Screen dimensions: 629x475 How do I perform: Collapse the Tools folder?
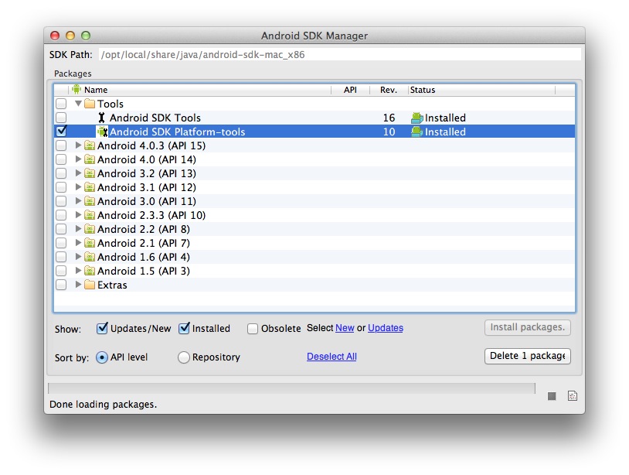click(x=79, y=104)
